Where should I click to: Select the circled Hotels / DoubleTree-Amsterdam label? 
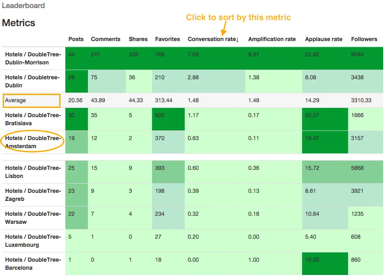tap(33, 142)
